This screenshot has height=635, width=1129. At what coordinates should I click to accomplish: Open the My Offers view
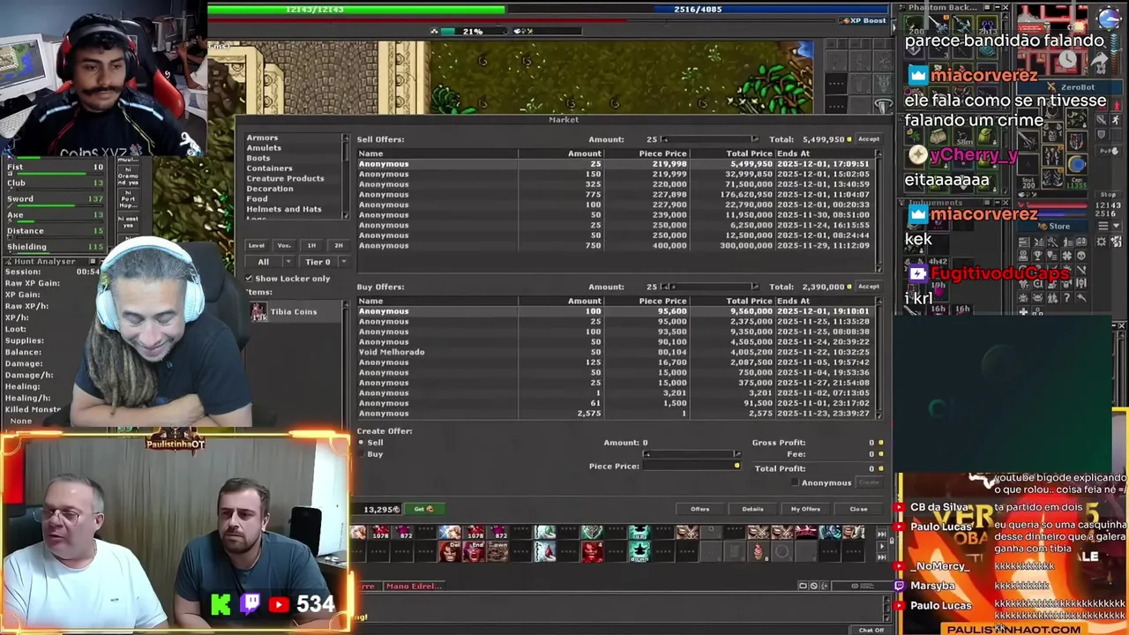pos(805,509)
